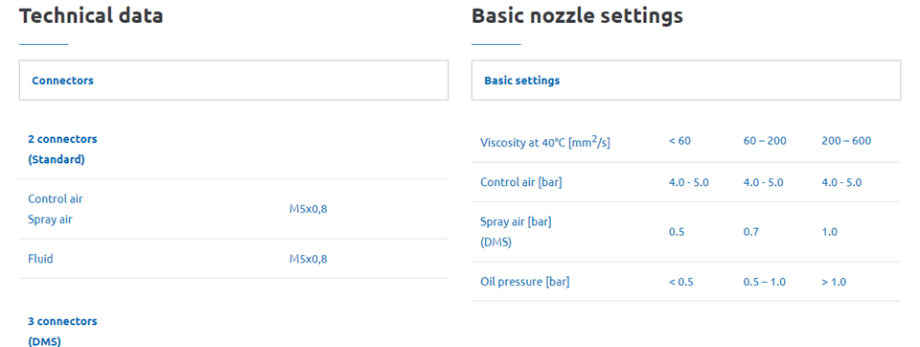Select the 0.7 spray air value
920x347 pixels.
(x=751, y=232)
